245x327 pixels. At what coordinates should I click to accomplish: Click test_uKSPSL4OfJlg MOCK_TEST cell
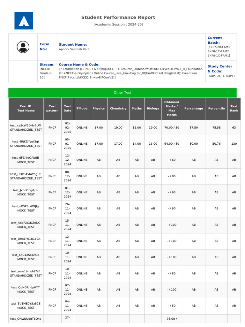pyautogui.click(x=26, y=208)
